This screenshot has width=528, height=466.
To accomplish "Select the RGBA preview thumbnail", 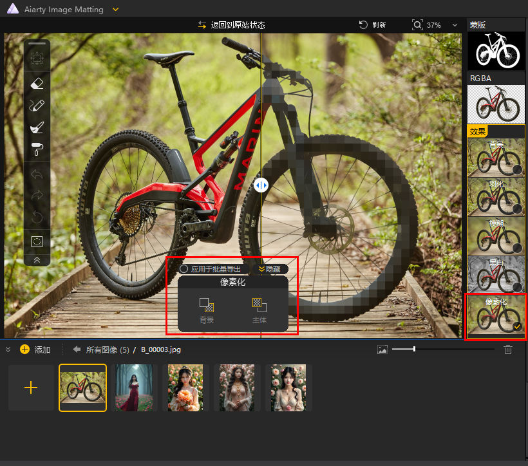I will 496,104.
